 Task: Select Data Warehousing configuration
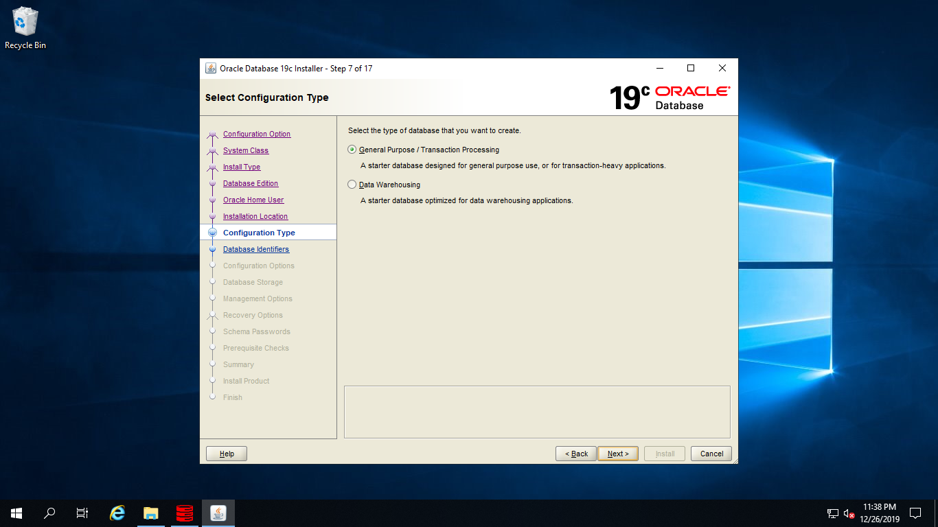coord(352,184)
